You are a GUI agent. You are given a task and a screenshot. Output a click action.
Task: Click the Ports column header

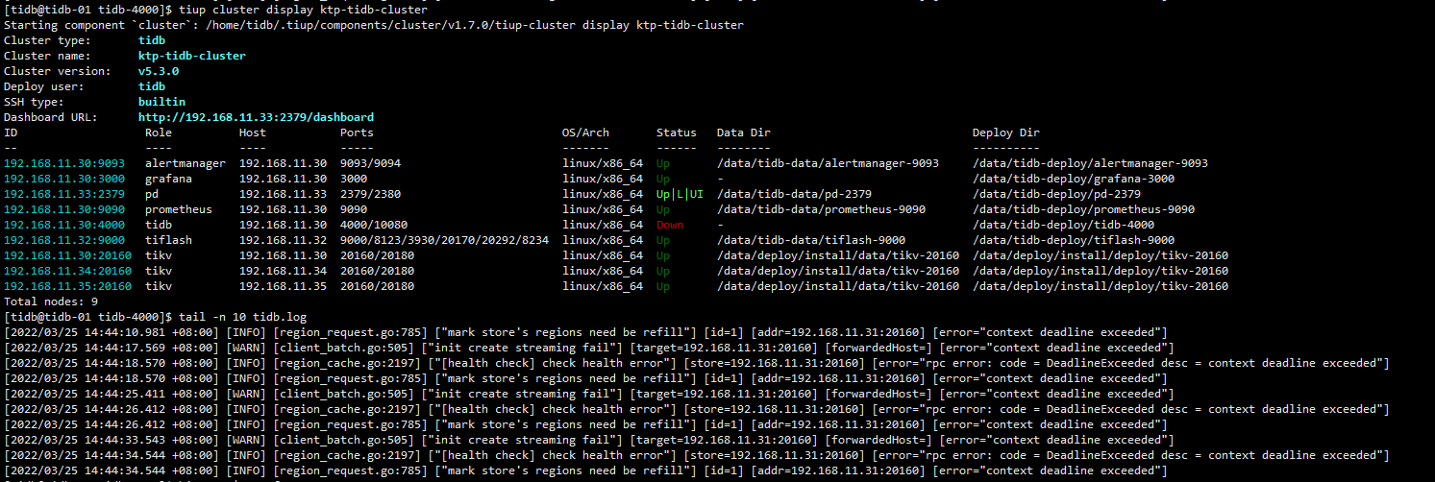[357, 133]
